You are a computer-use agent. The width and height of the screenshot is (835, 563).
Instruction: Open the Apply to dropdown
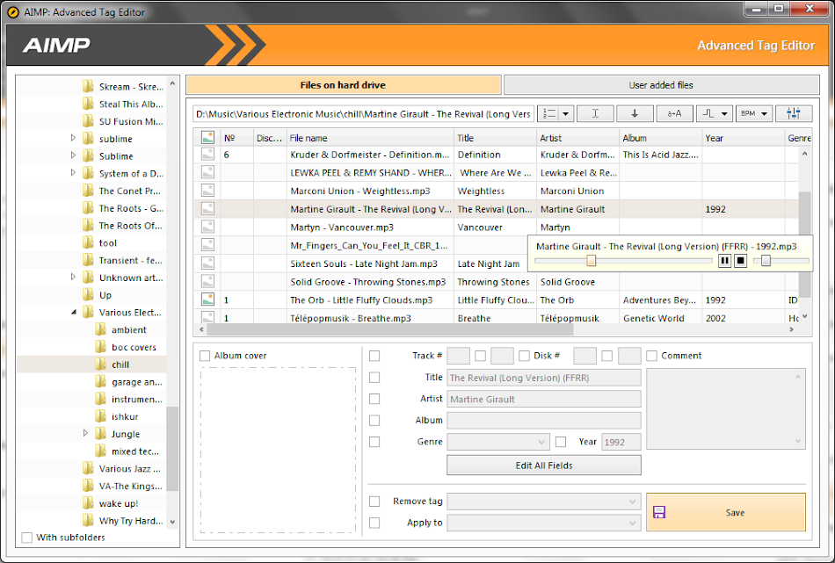pos(544,523)
